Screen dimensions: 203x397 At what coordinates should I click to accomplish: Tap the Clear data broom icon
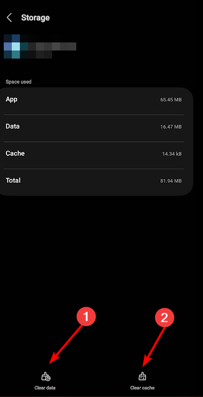click(x=46, y=377)
